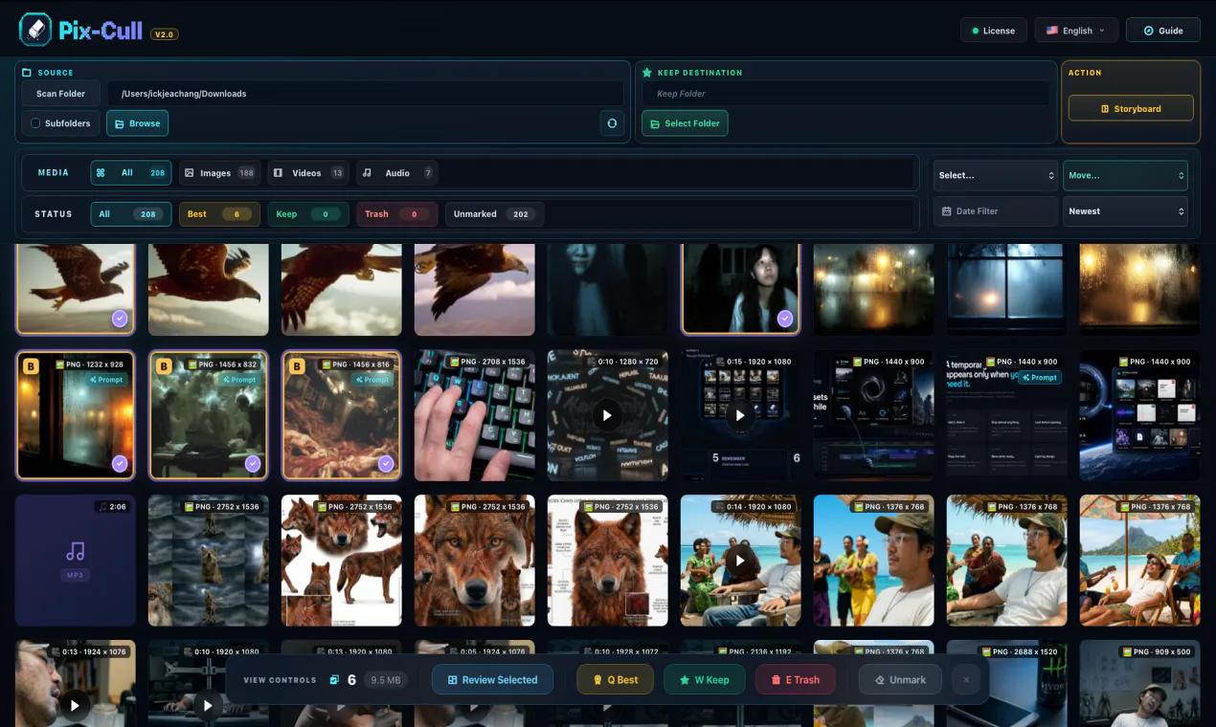Click the 9.5 MB size label
The image size is (1216, 727).
[x=385, y=680]
